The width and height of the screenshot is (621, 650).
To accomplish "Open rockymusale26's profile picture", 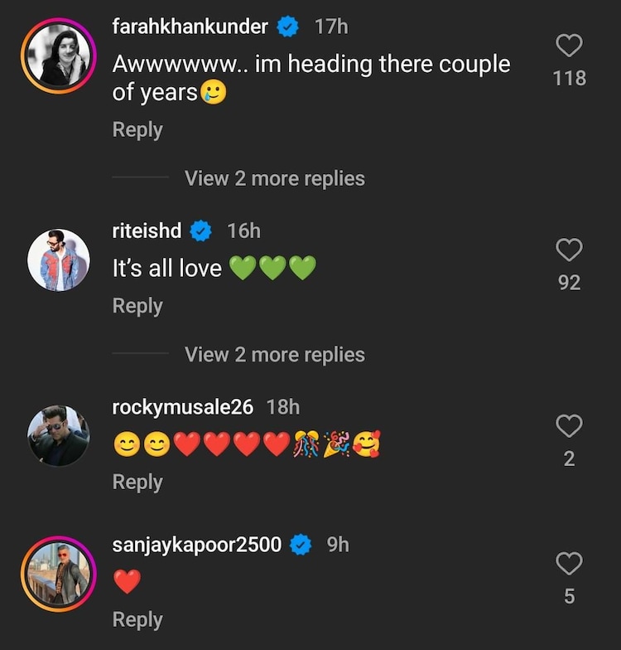I will click(59, 436).
